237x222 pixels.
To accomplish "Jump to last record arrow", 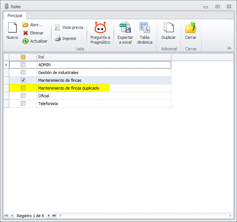I will pyautogui.click(x=54, y=215).
